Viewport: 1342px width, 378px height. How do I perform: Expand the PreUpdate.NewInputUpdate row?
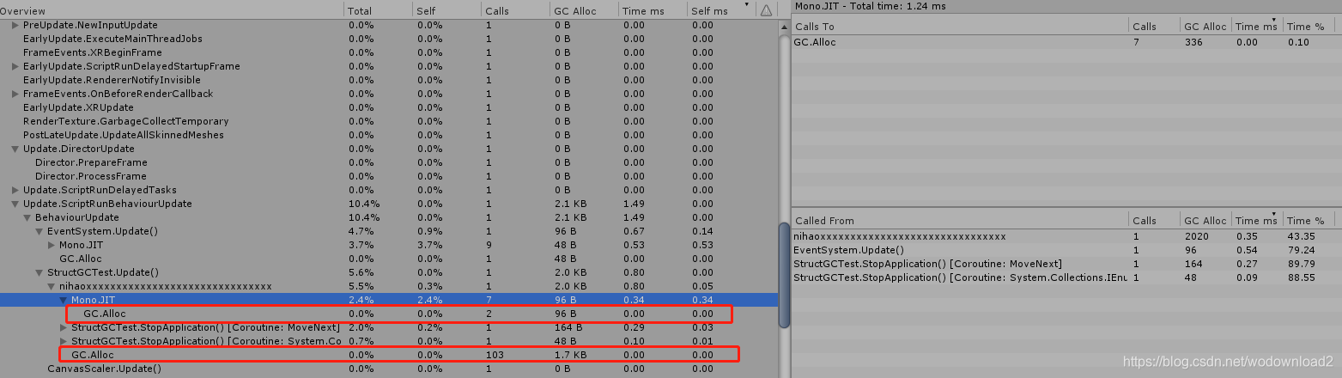click(15, 25)
